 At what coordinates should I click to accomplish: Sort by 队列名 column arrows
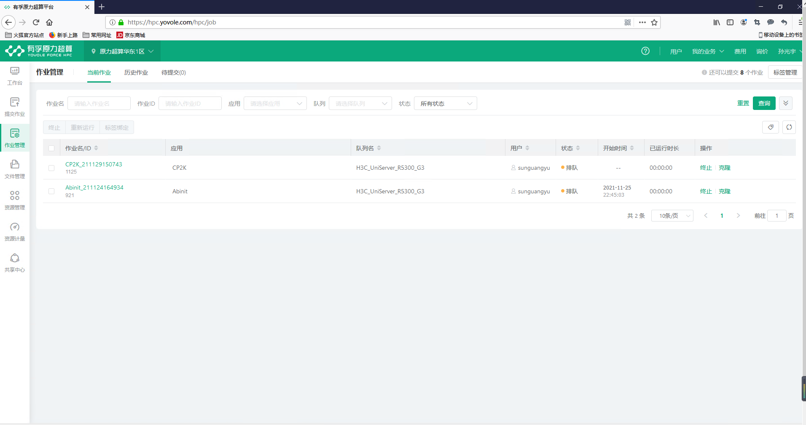click(x=379, y=148)
